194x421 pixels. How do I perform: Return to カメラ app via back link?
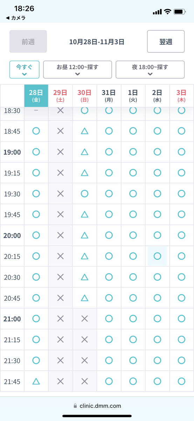(16, 18)
